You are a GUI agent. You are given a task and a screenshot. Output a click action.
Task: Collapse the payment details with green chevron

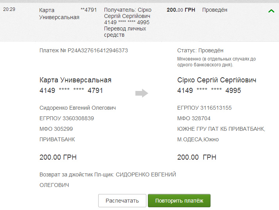[272, 11]
